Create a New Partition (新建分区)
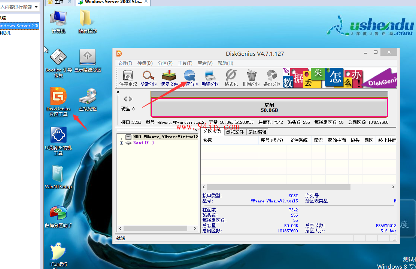This screenshot has height=269, width=416. pyautogui.click(x=210, y=78)
